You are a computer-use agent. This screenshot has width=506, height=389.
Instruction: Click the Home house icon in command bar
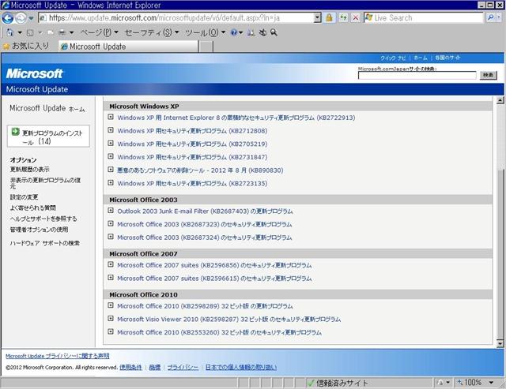pos(9,32)
